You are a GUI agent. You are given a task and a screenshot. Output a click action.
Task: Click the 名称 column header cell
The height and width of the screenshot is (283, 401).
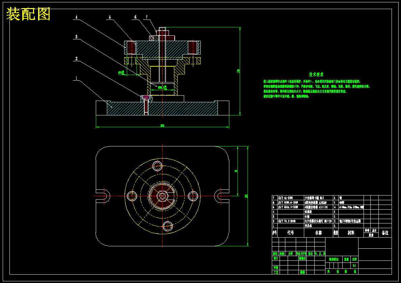(318, 233)
